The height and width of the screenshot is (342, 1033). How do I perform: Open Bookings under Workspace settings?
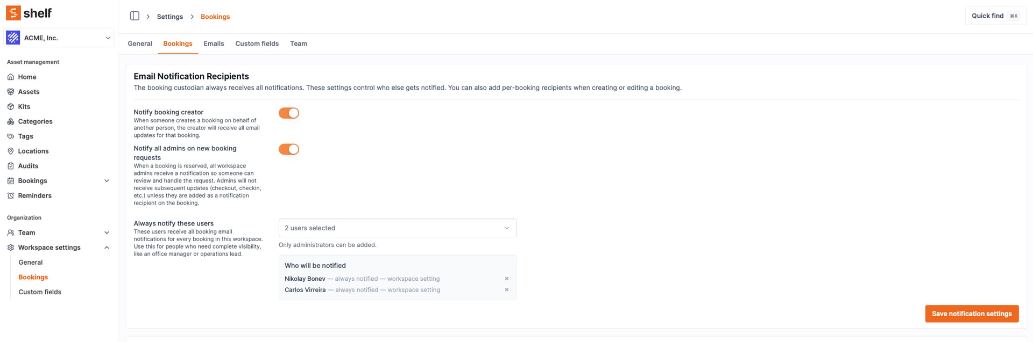(x=33, y=277)
